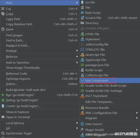Click the Kotlin Script icon
Image resolution: width=140 pixels, height=138 pixels.
[x=82, y=70]
